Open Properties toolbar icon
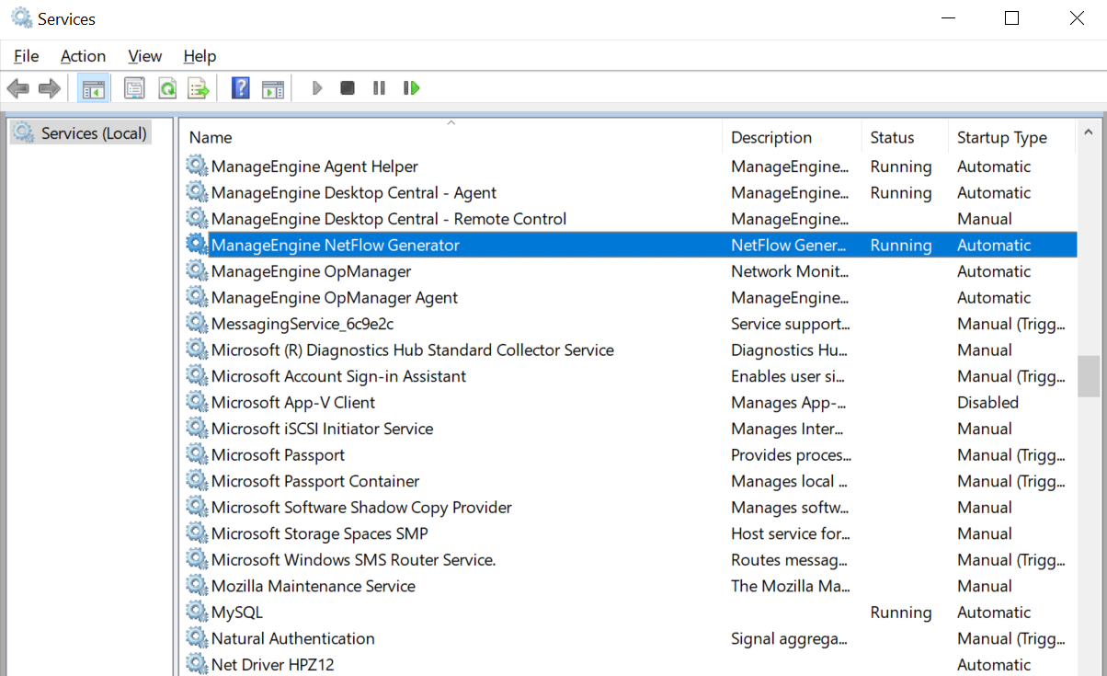The height and width of the screenshot is (676, 1107). coord(135,88)
